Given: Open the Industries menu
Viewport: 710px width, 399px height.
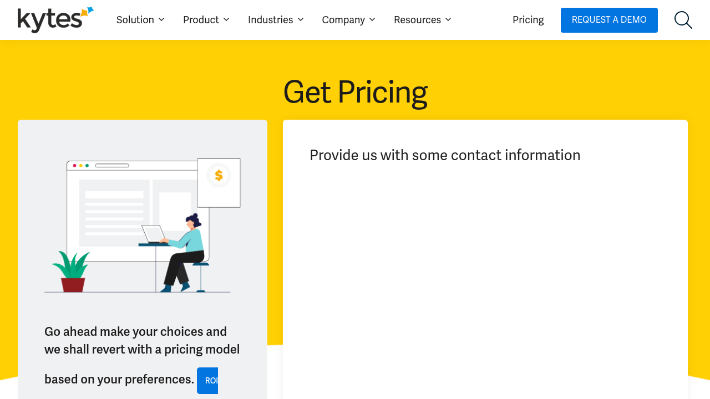Looking at the screenshot, I should [270, 20].
